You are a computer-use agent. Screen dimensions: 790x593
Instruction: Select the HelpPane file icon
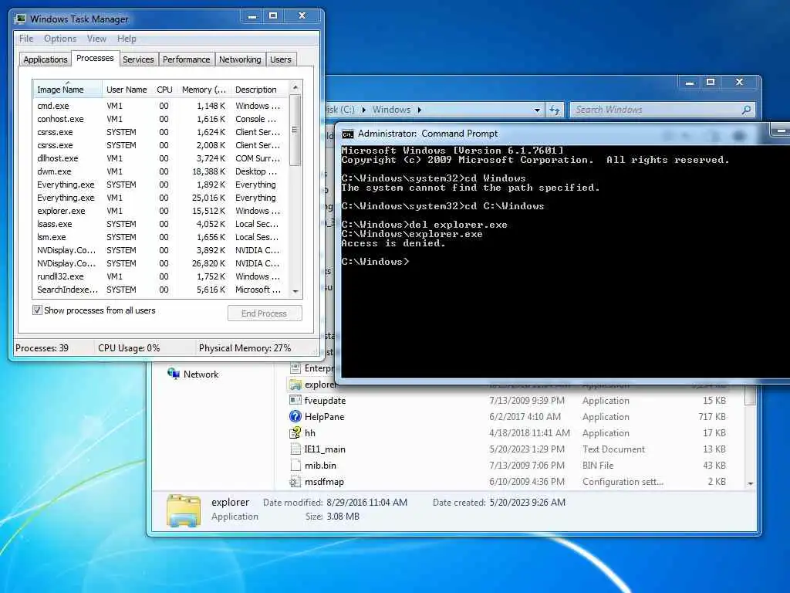pos(295,416)
